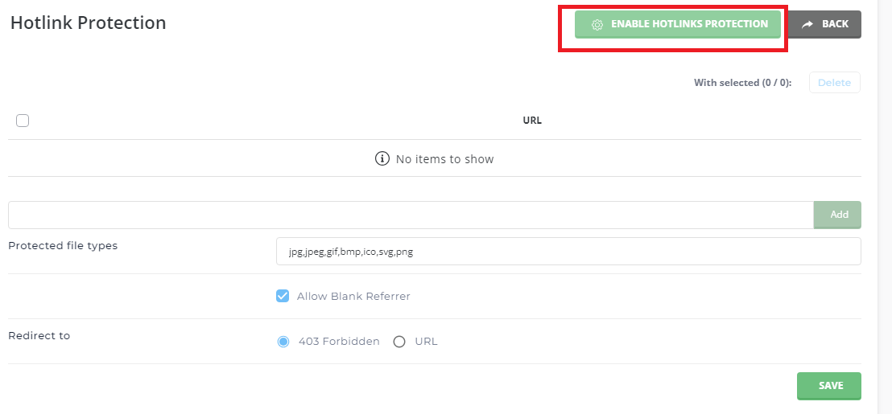Image resolution: width=892 pixels, height=414 pixels.
Task: Select the 403 Forbidden radio option
Action: [x=283, y=342]
